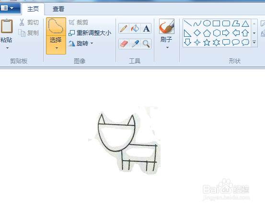Activate the free-form 选择 tool icon
The image size is (265, 207).
56,26
